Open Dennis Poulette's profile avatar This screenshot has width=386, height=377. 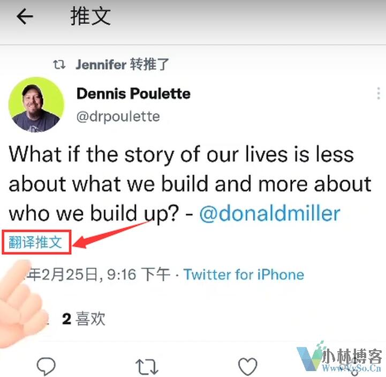[x=36, y=105]
